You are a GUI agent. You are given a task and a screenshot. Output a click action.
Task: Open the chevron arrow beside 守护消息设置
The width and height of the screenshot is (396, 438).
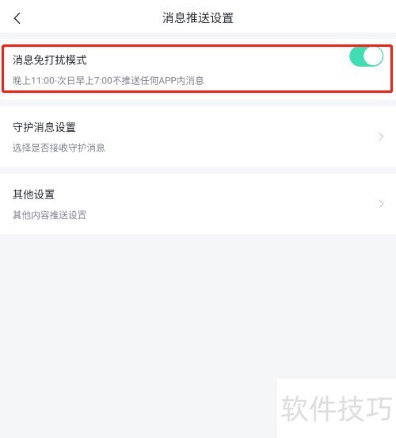point(381,136)
